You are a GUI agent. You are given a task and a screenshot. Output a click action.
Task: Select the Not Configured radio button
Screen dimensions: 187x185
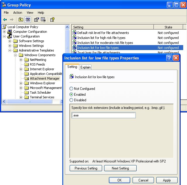(71, 89)
